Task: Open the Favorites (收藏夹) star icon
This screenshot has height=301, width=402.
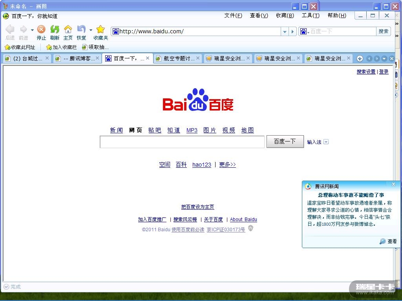Action: pos(100,29)
